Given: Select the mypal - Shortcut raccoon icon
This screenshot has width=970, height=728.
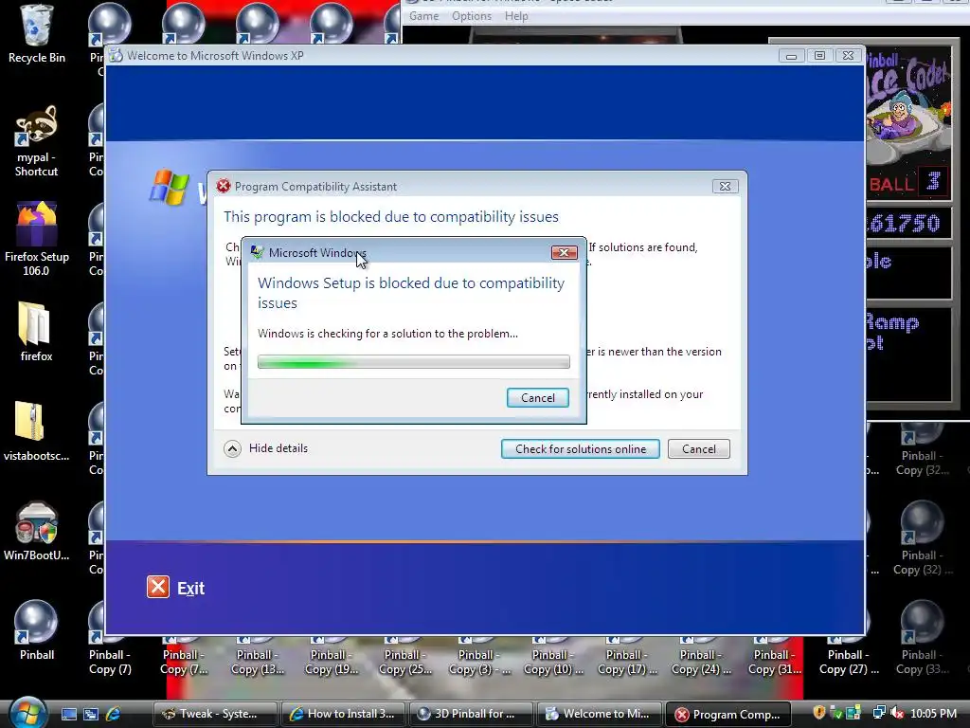Looking at the screenshot, I should 36,140.
